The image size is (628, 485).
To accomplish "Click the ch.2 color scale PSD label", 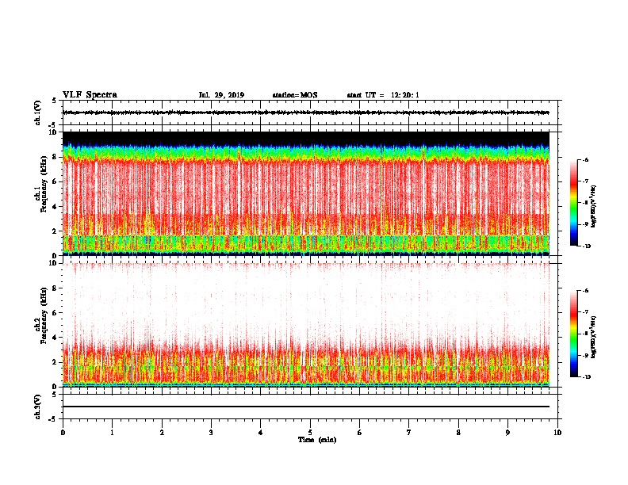I will click(594, 338).
